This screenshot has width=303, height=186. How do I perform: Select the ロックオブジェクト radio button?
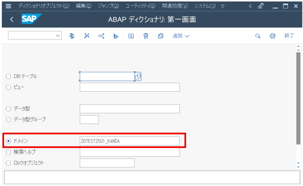8,163
